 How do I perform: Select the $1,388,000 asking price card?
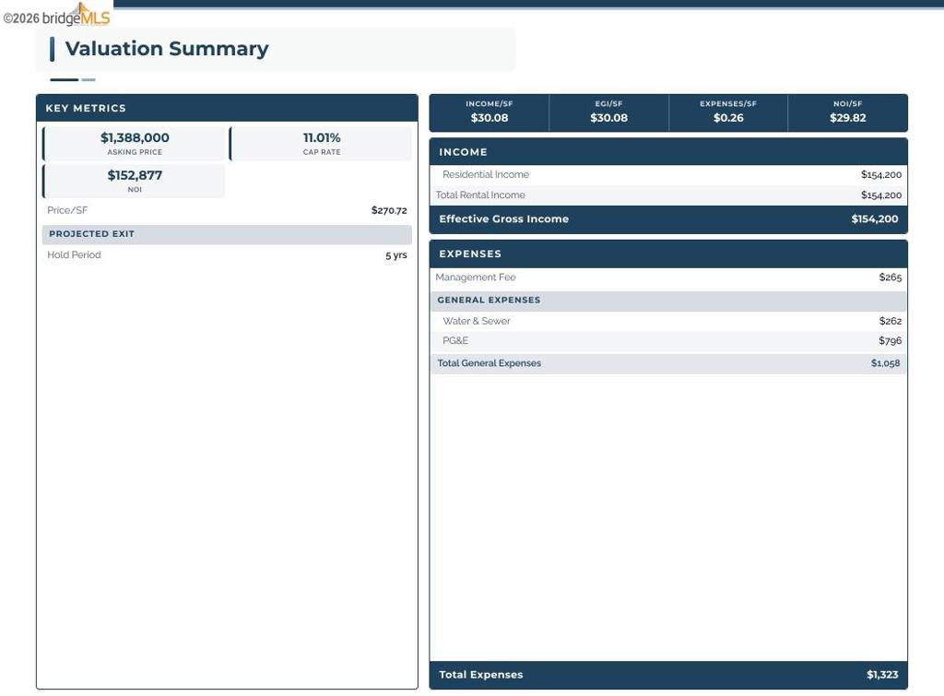(135, 144)
